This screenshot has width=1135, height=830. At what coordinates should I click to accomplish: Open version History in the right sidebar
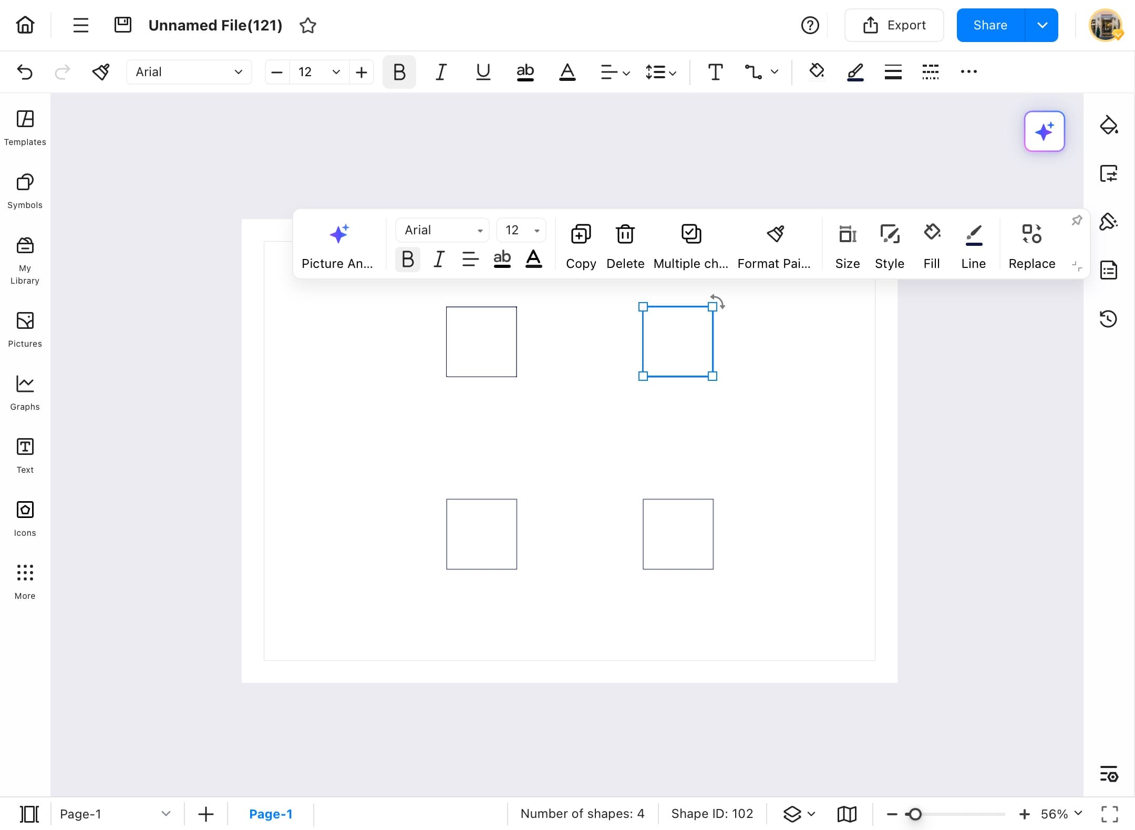pyautogui.click(x=1109, y=319)
